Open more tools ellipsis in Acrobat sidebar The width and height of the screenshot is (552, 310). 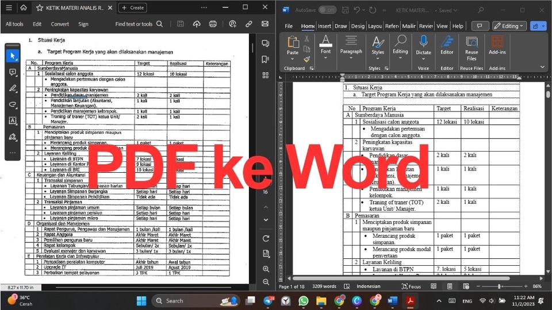tap(13, 153)
